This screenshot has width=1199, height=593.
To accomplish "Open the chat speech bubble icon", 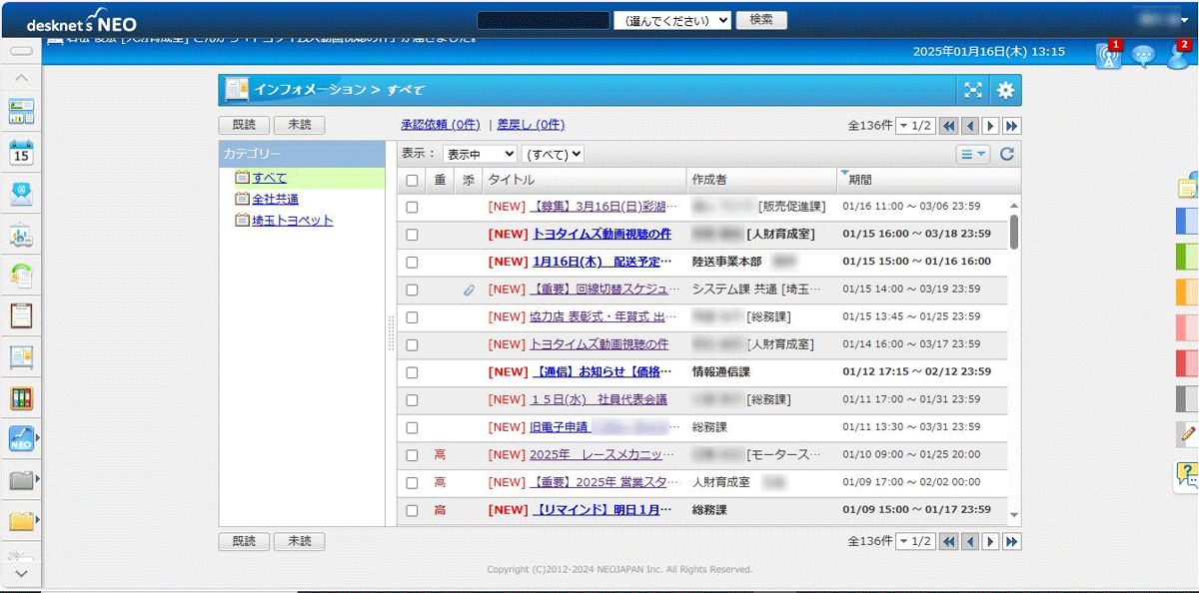I will point(1143,56).
